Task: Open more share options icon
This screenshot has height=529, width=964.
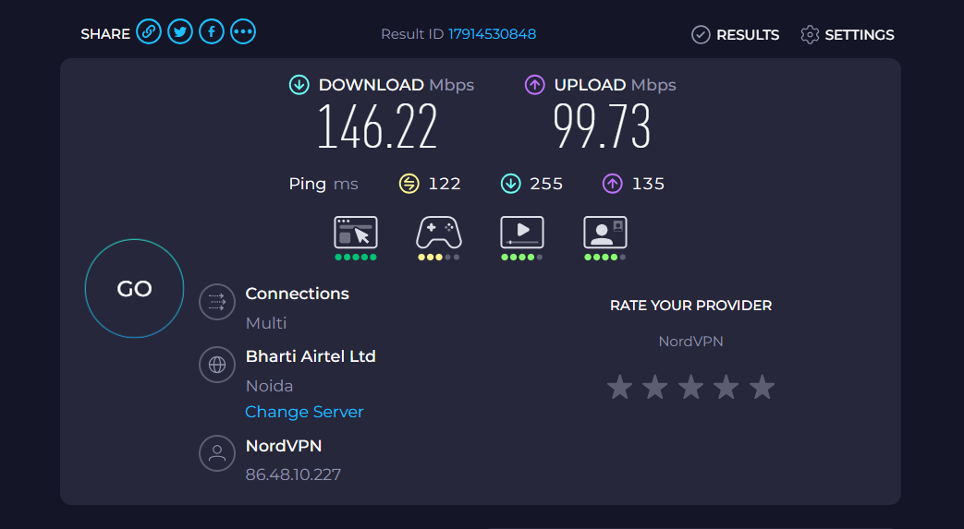Action: point(243,31)
